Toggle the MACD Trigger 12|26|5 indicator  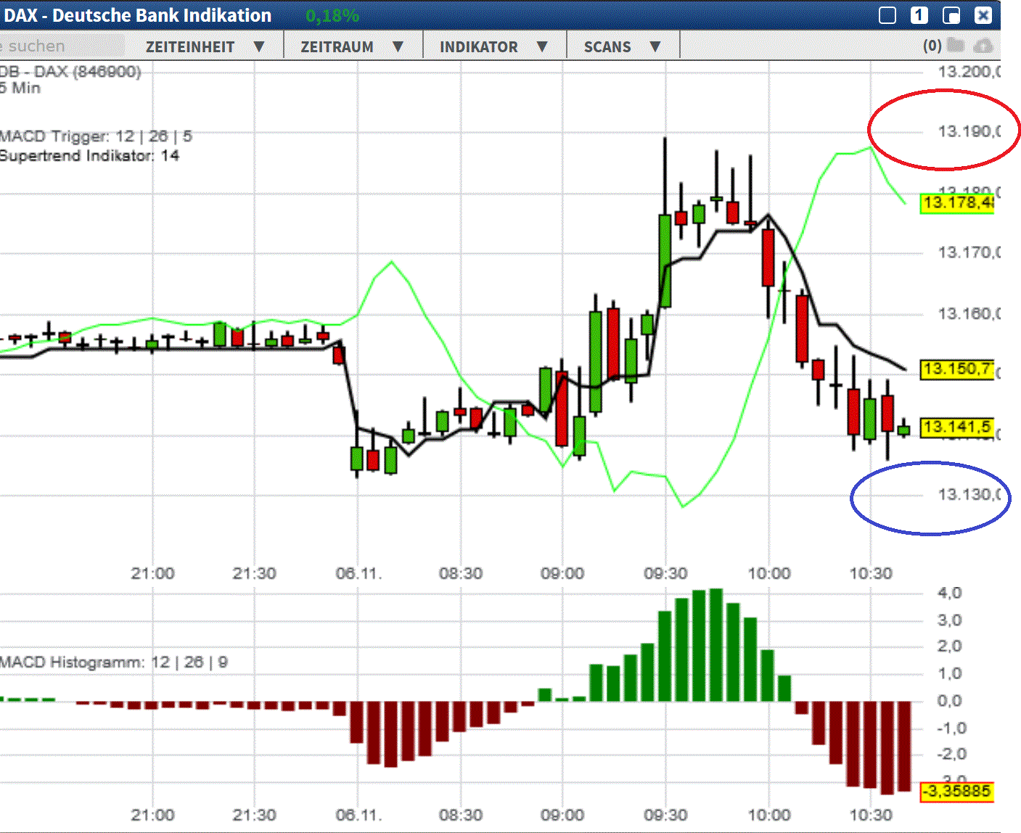pyautogui.click(x=94, y=136)
